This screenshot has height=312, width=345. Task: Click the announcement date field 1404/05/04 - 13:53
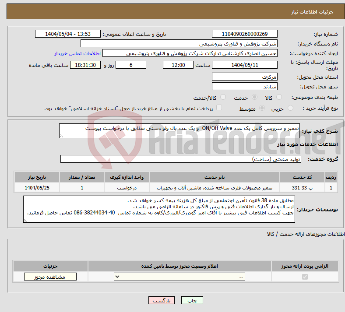point(68,34)
